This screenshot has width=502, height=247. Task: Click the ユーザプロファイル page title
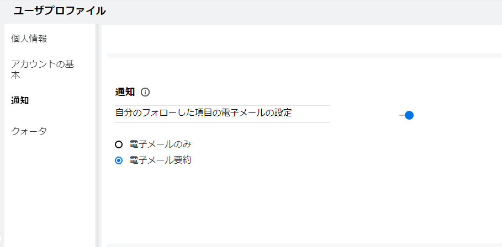coord(59,11)
